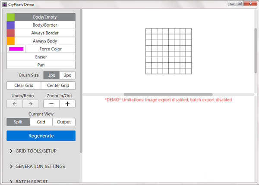
Task: Minimize the CryPixels Demo window
Action: (232, 3)
